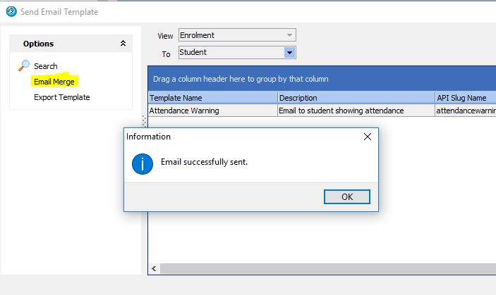The image size is (496, 295).
Task: Click the panel splitter grip dots
Action: 144,121
